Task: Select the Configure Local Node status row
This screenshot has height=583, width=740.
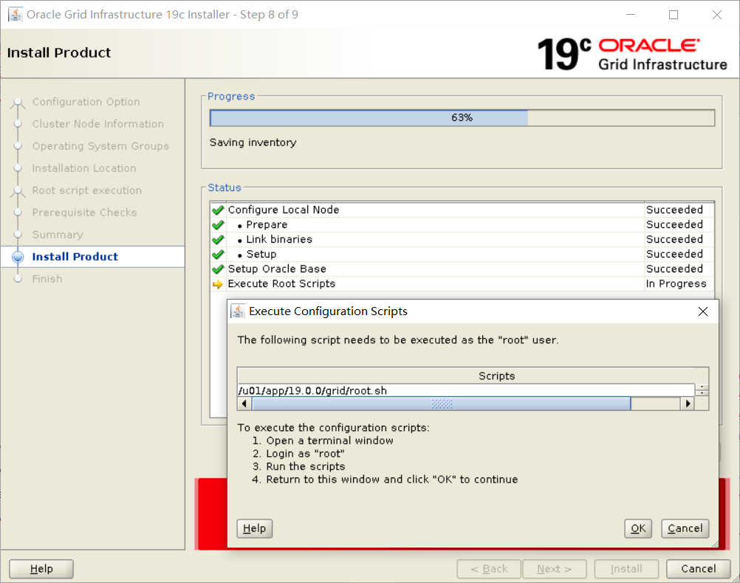Action: pyautogui.click(x=462, y=210)
